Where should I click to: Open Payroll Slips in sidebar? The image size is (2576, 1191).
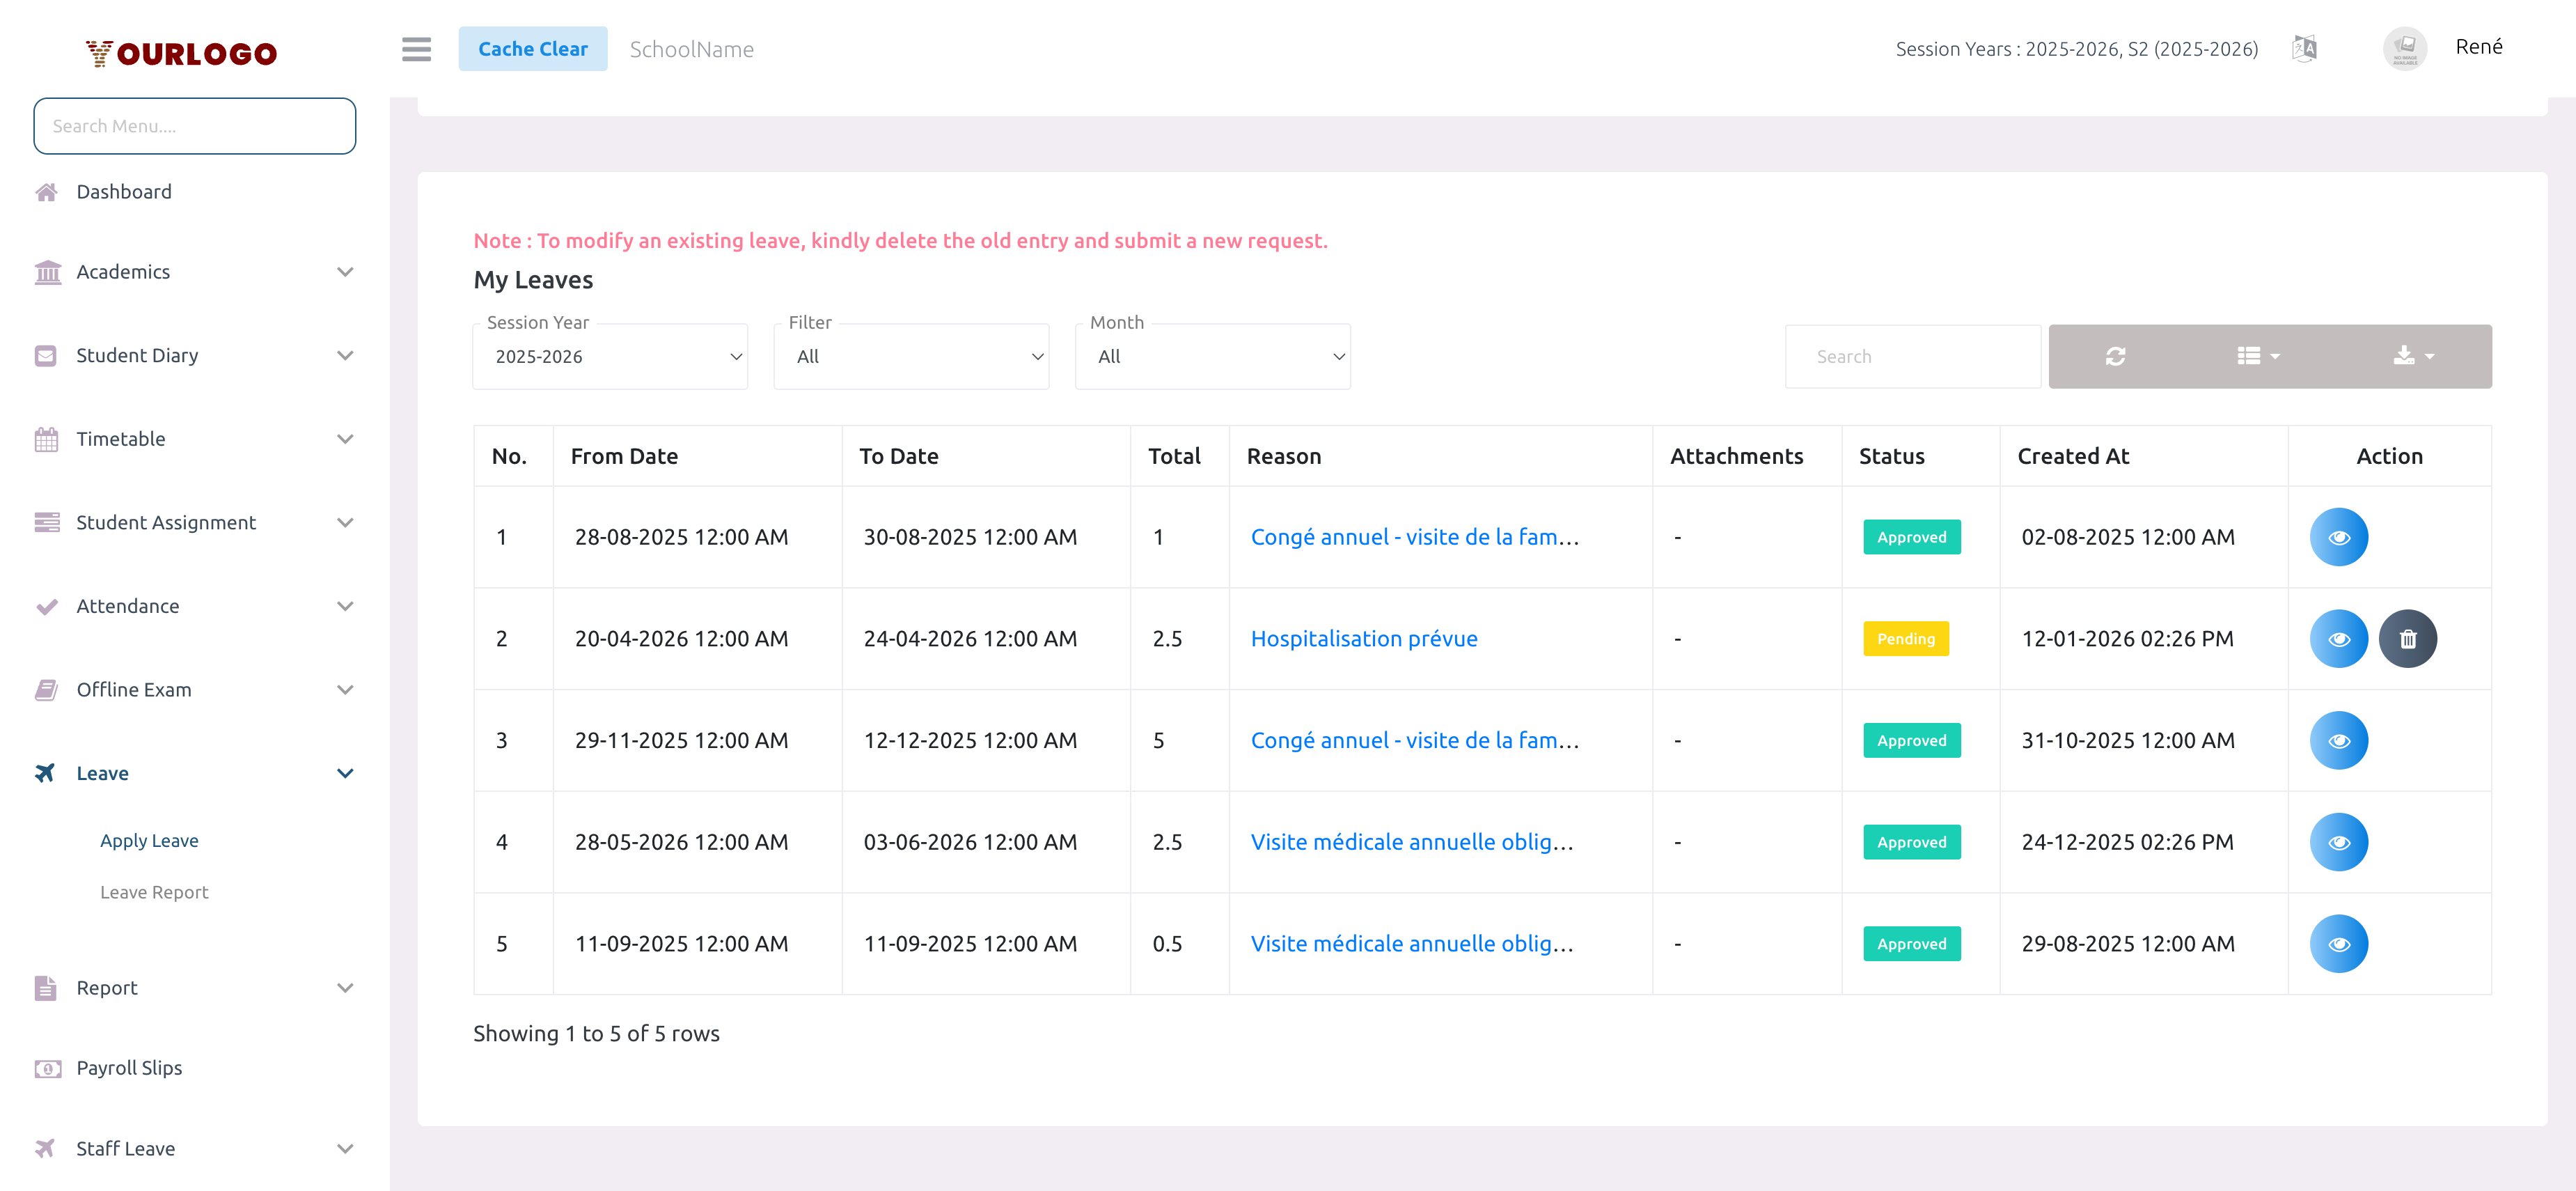point(129,1068)
